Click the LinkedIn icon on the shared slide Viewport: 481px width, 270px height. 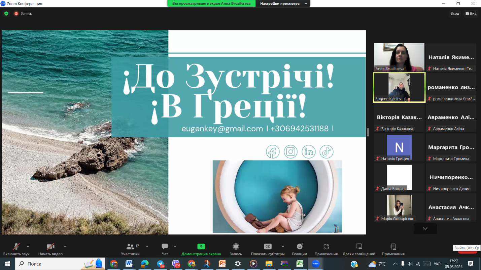(x=308, y=152)
